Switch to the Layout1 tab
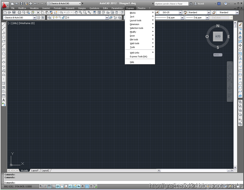The width and height of the screenshot is (244, 190). pos(35,171)
